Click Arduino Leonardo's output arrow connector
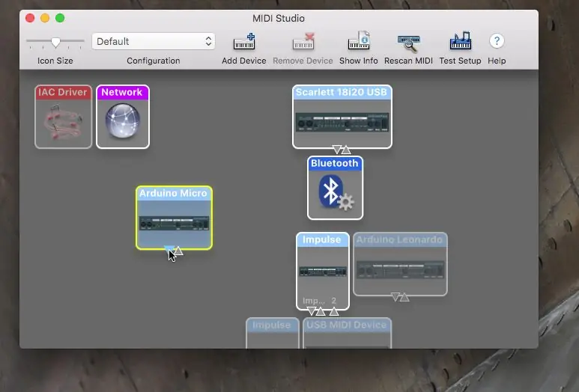This screenshot has height=392, width=579. [395, 297]
